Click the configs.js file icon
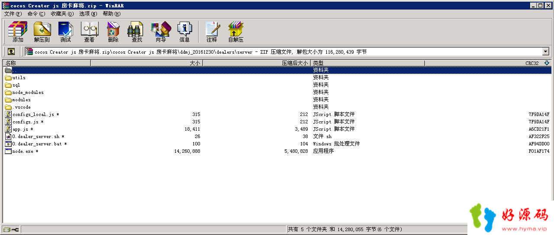 pyautogui.click(x=8, y=122)
